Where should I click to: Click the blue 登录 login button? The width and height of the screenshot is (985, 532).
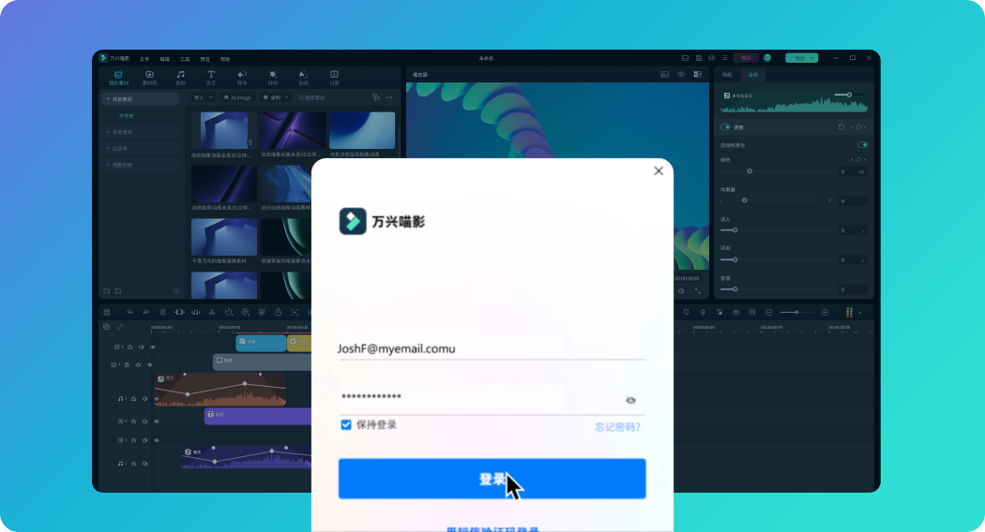[x=492, y=479]
